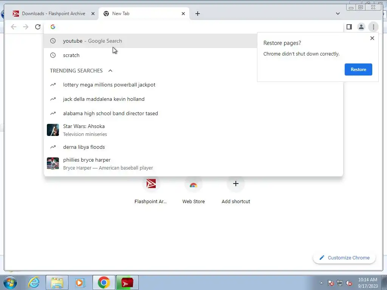Open the Flashpoint Archive shortcut
This screenshot has height=290, width=387.
(x=151, y=190)
